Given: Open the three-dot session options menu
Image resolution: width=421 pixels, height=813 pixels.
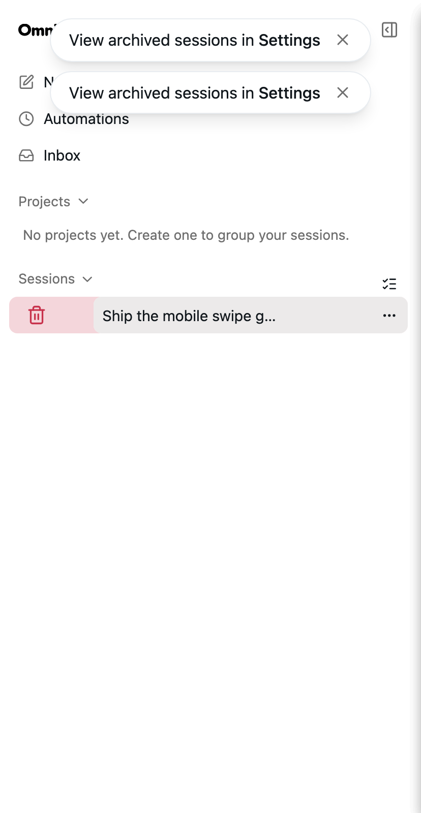Looking at the screenshot, I should click(389, 316).
